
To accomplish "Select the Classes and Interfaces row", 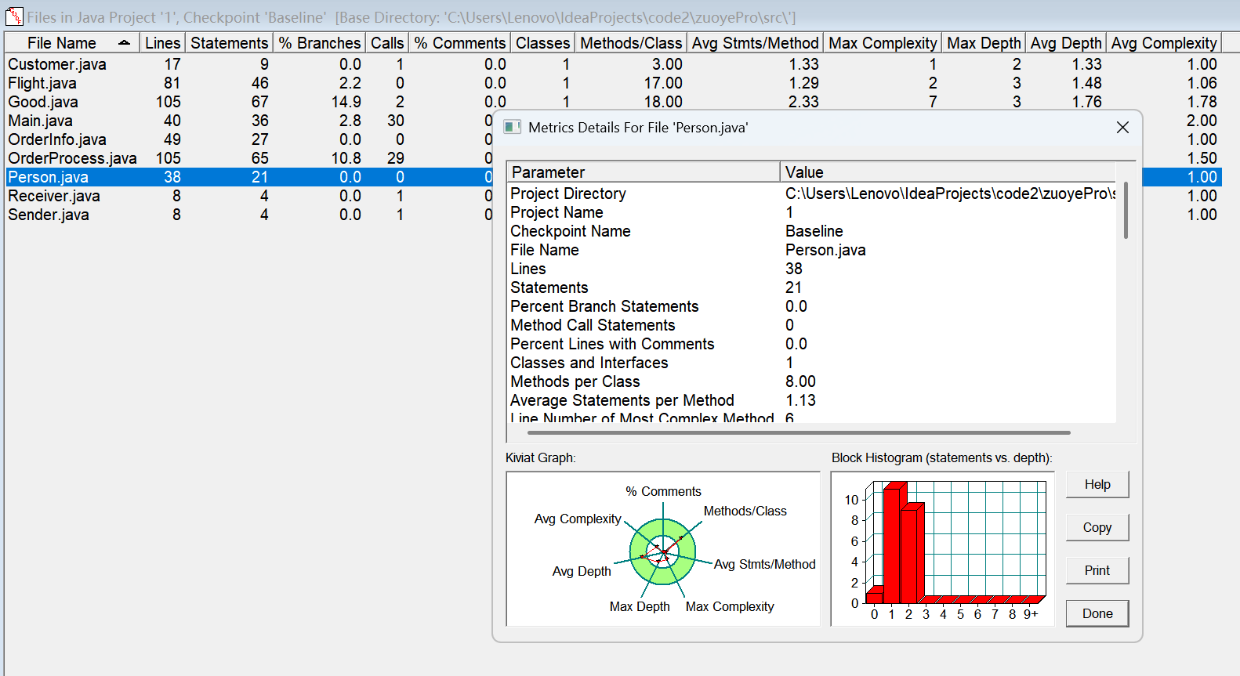I will (x=812, y=363).
